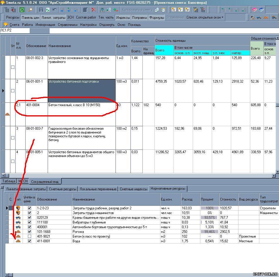Switch to the Таблица view tab

click(9, 181)
